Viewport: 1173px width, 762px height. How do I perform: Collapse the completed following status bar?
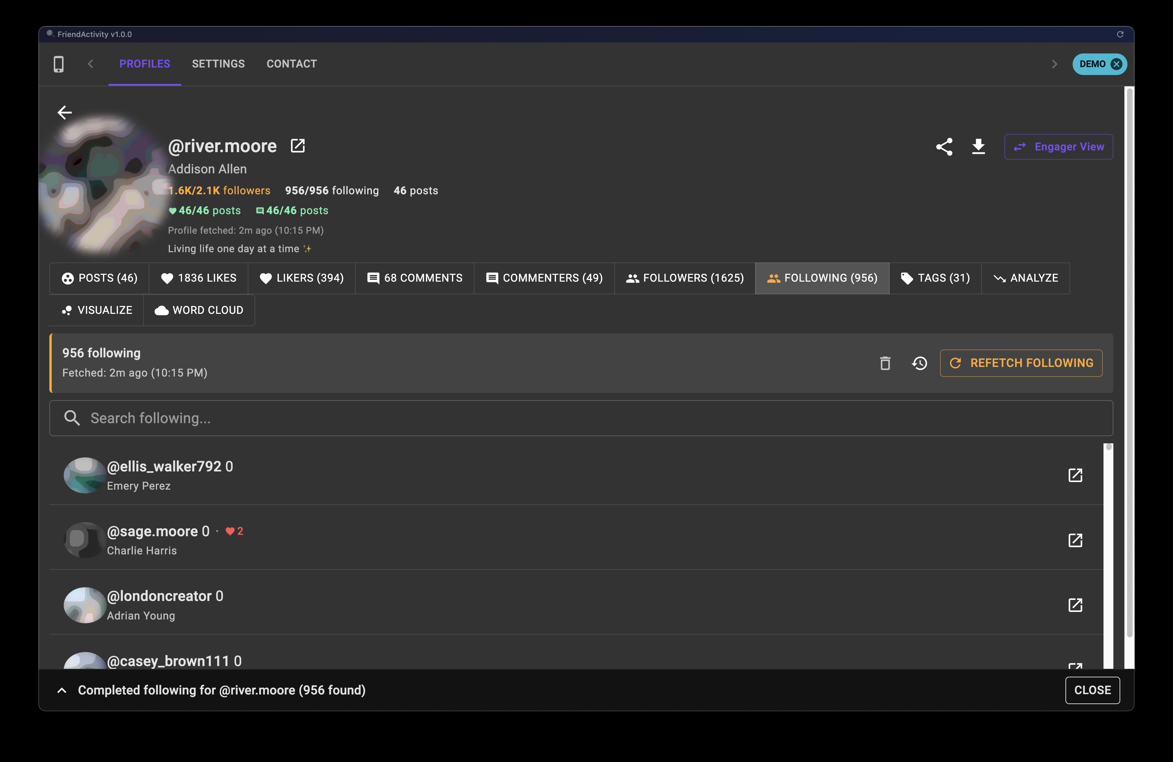click(61, 690)
